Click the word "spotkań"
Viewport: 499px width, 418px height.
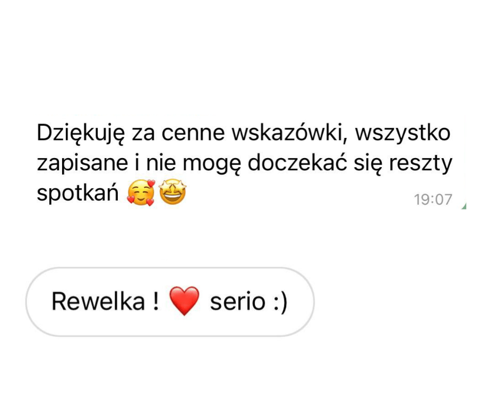click(78, 193)
